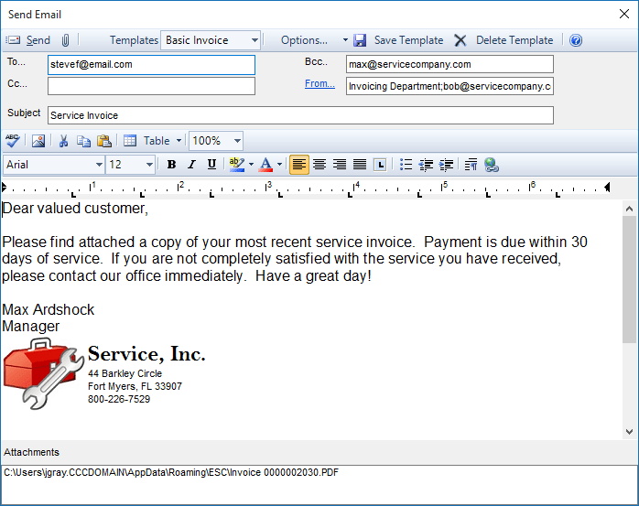
Task: Open the 100% zoom level dropdown
Action: 237,141
